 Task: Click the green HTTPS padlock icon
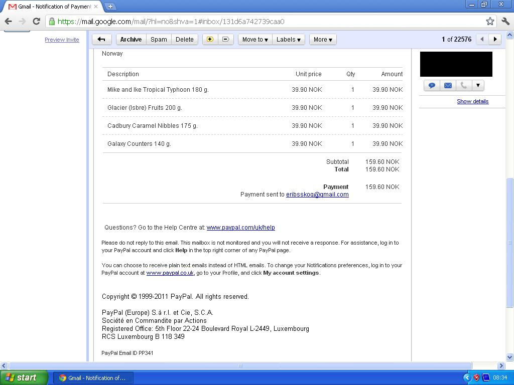click(52, 22)
